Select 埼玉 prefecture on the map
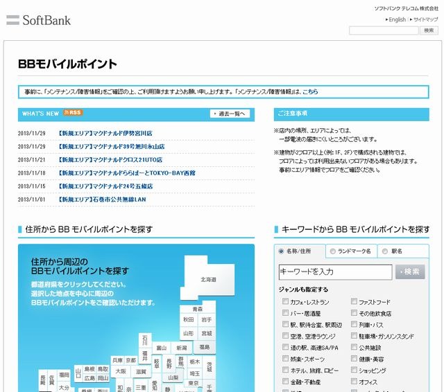Image resolution: width=444 pixels, height=392 pixels. click(194, 373)
